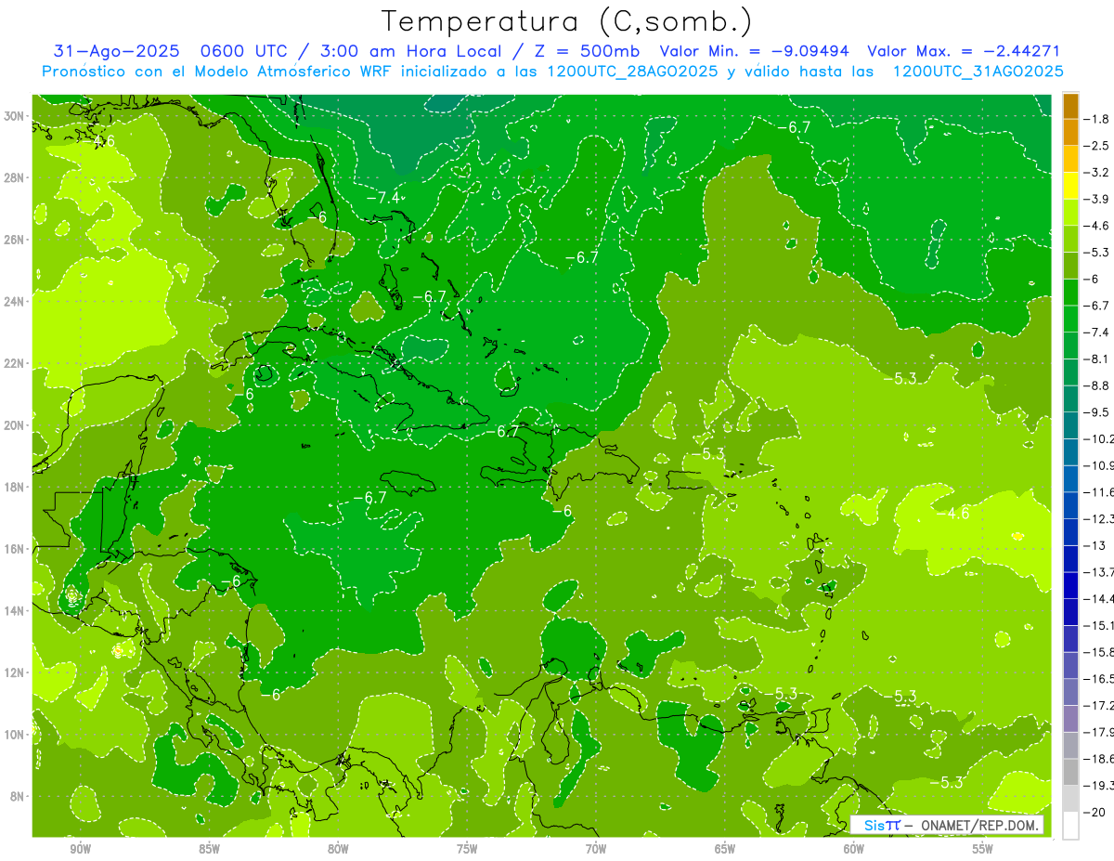Click the longitude axis label "90W"
Image resolution: width=1114 pixels, height=861 pixels.
80,849
